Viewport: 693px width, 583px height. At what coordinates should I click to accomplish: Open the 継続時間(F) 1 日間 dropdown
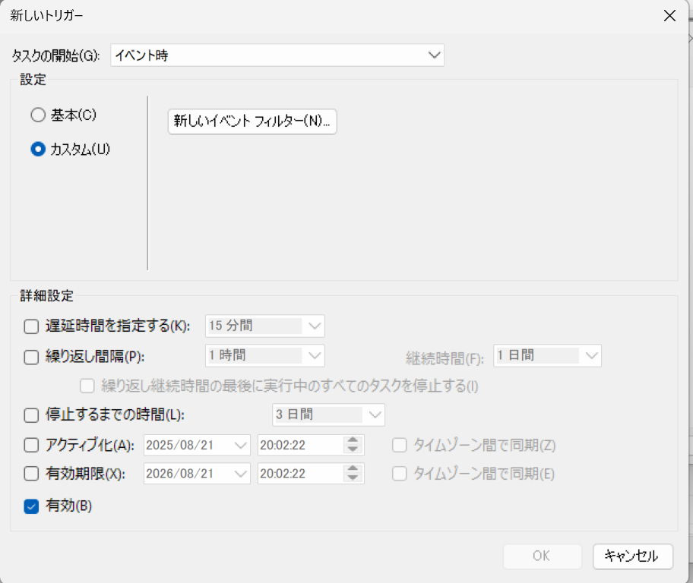click(547, 355)
